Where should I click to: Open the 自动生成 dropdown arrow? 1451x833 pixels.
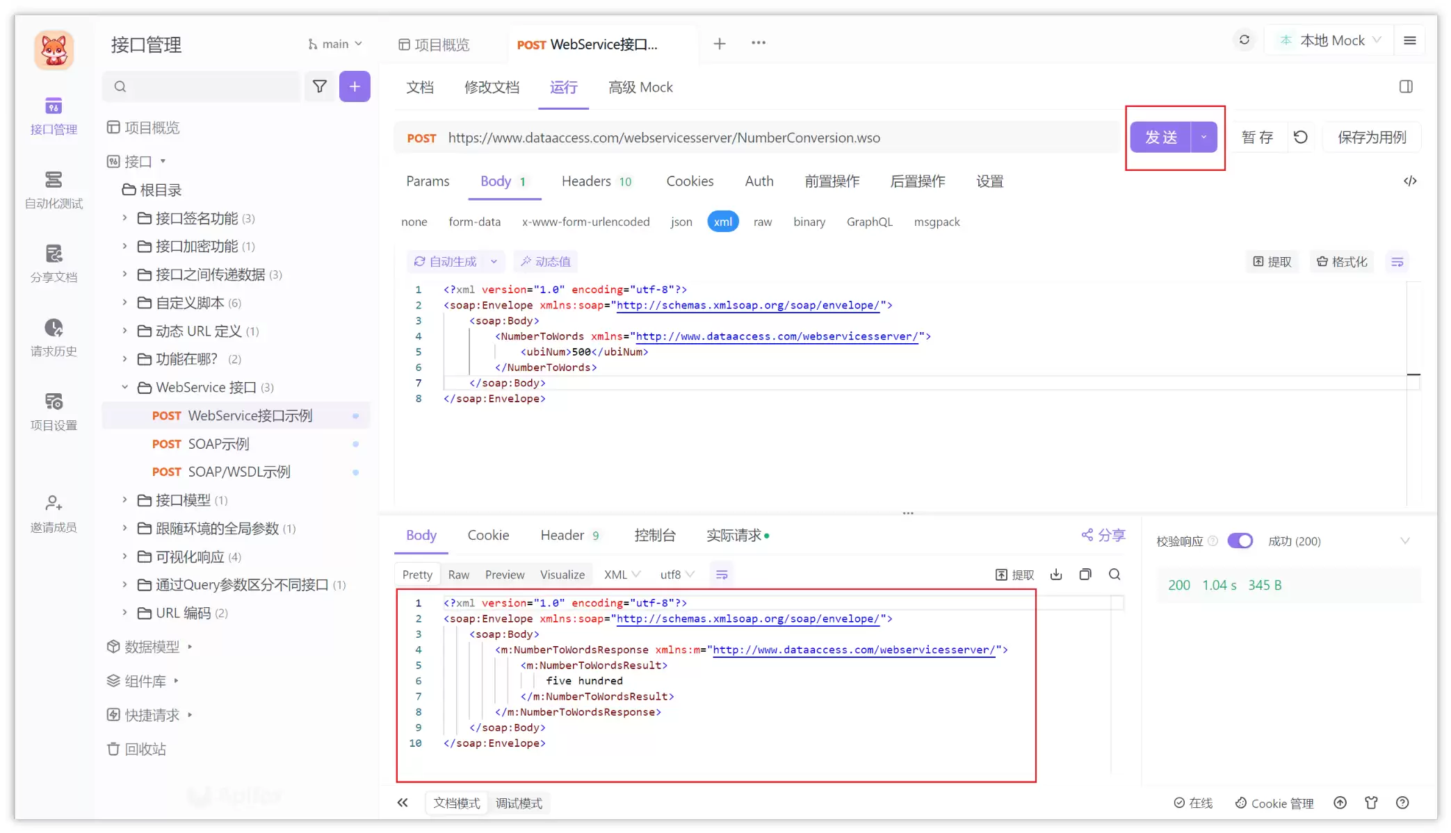[494, 262]
